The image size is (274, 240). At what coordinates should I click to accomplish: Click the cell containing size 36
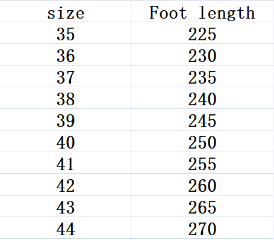pos(66,55)
